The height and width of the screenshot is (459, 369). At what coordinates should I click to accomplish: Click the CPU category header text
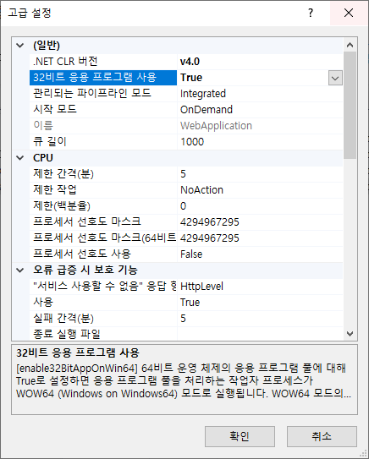point(43,158)
